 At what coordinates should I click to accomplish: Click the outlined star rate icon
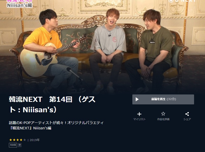click(163, 114)
